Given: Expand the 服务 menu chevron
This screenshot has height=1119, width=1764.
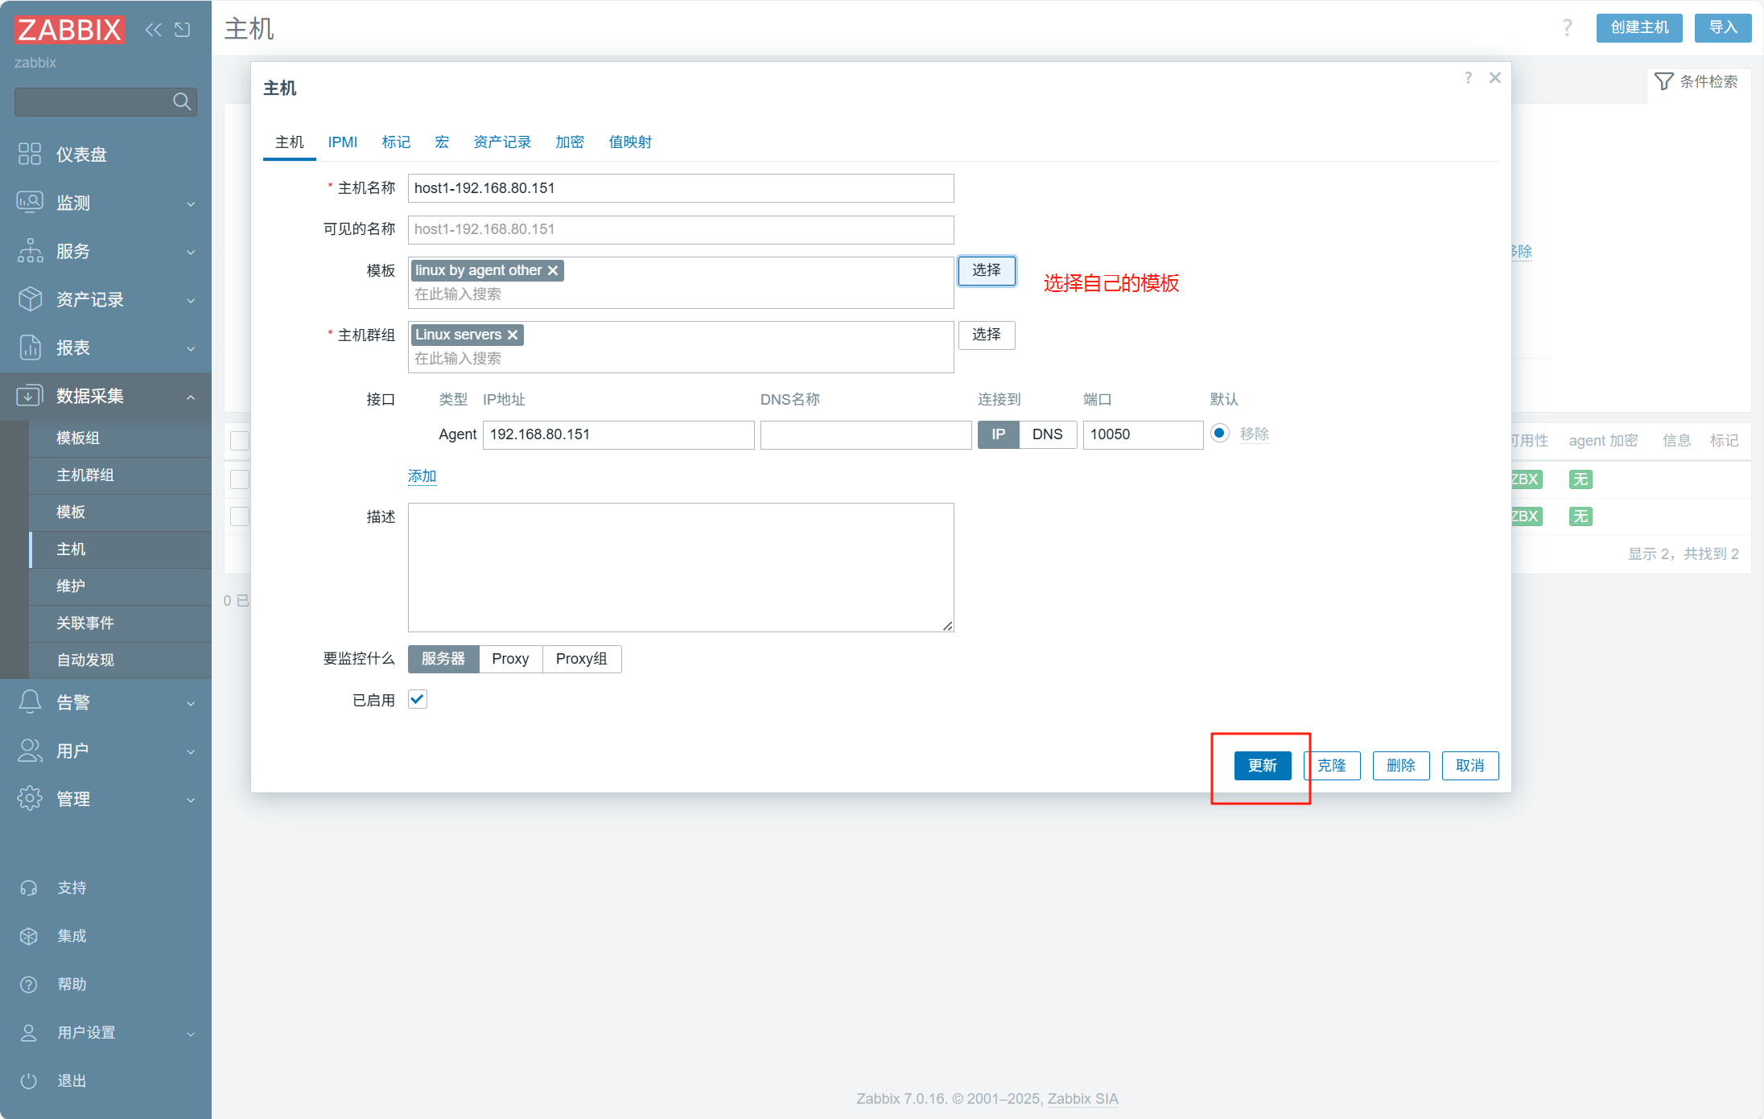Looking at the screenshot, I should (x=191, y=252).
